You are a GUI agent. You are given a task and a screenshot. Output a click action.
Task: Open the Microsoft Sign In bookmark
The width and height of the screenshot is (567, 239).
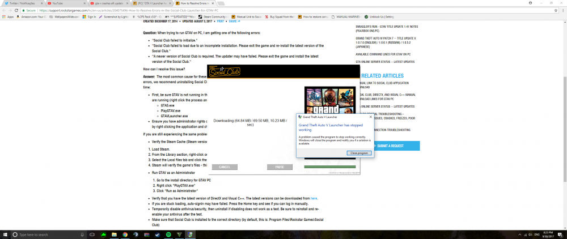89,16
